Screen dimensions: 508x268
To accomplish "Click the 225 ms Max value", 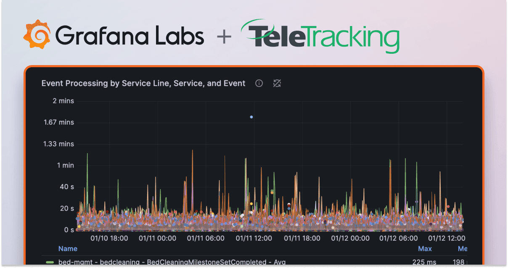I will (425, 261).
